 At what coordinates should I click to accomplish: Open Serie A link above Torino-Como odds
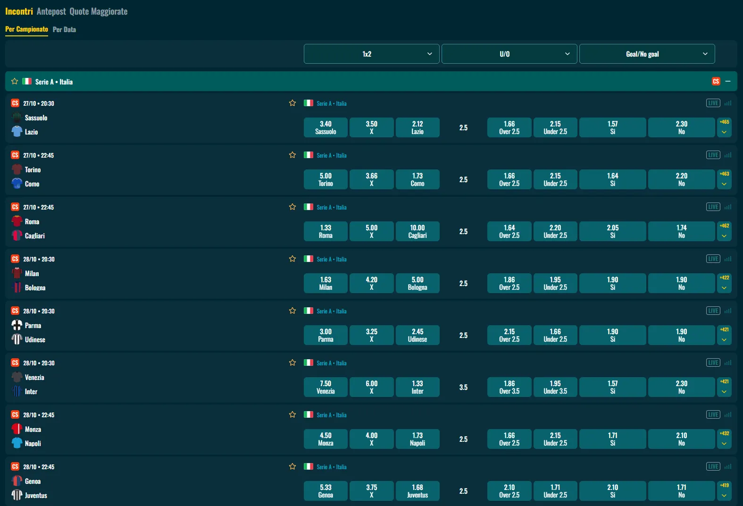pyautogui.click(x=332, y=155)
